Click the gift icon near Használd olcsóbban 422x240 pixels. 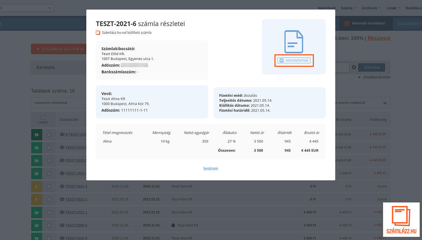click(x=347, y=24)
